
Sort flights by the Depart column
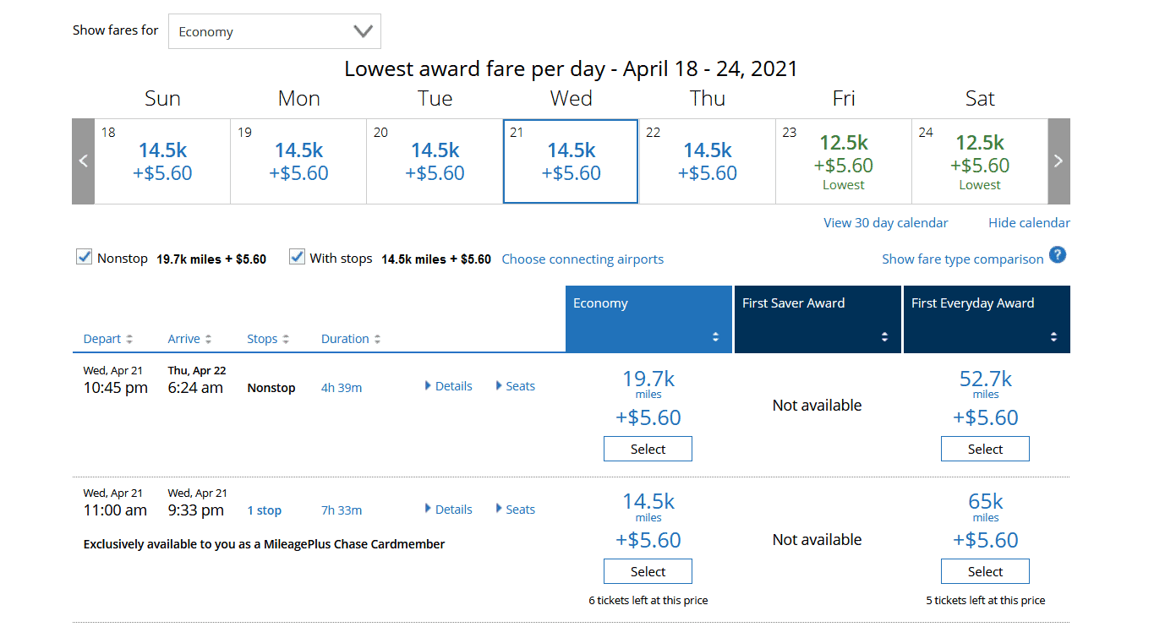click(107, 339)
